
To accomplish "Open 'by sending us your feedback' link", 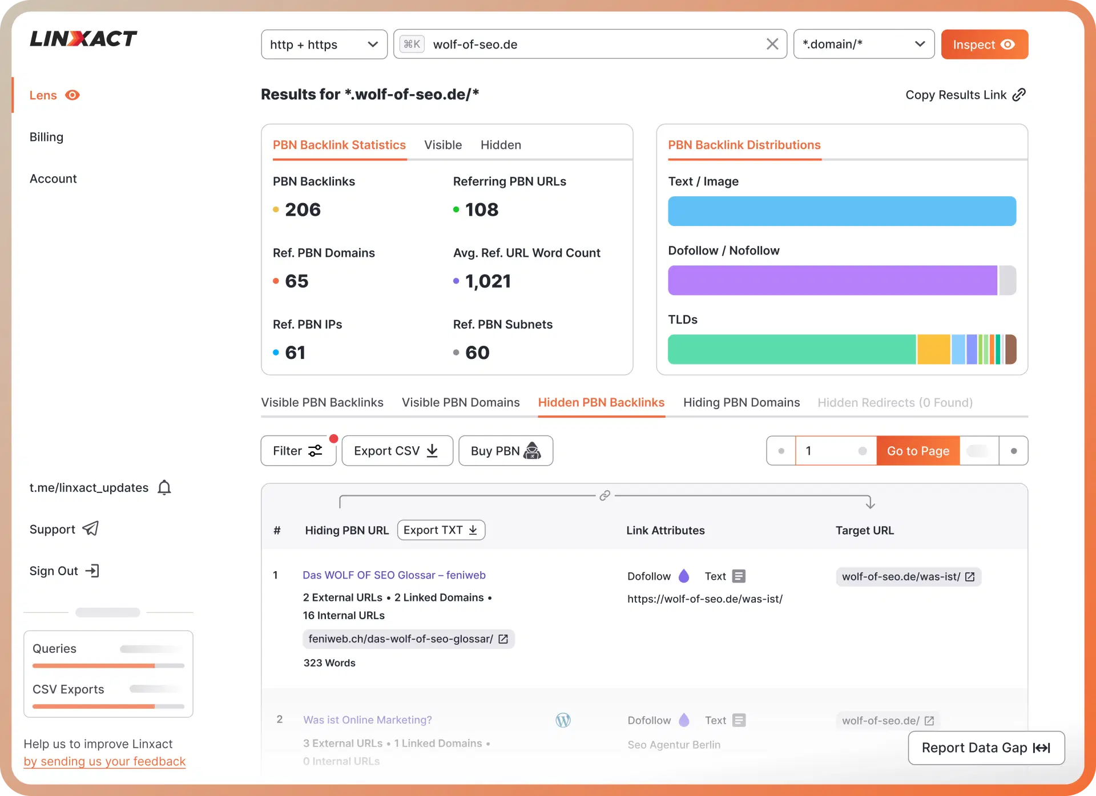I will tap(104, 761).
